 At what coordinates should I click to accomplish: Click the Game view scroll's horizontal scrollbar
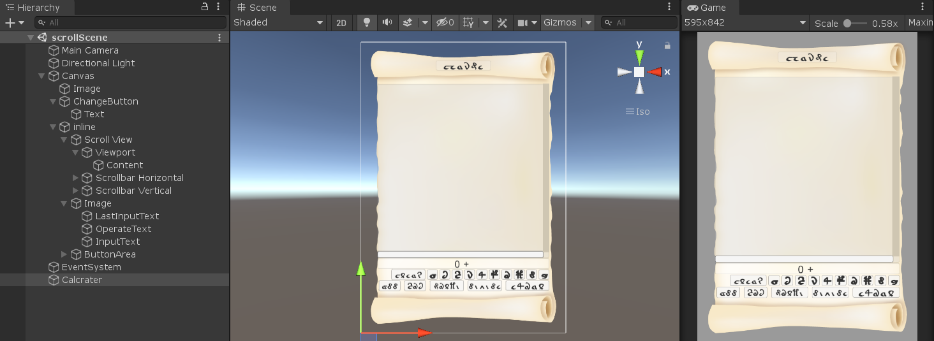(x=804, y=259)
